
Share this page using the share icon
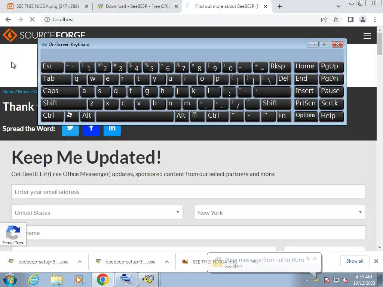[x=324, y=19]
